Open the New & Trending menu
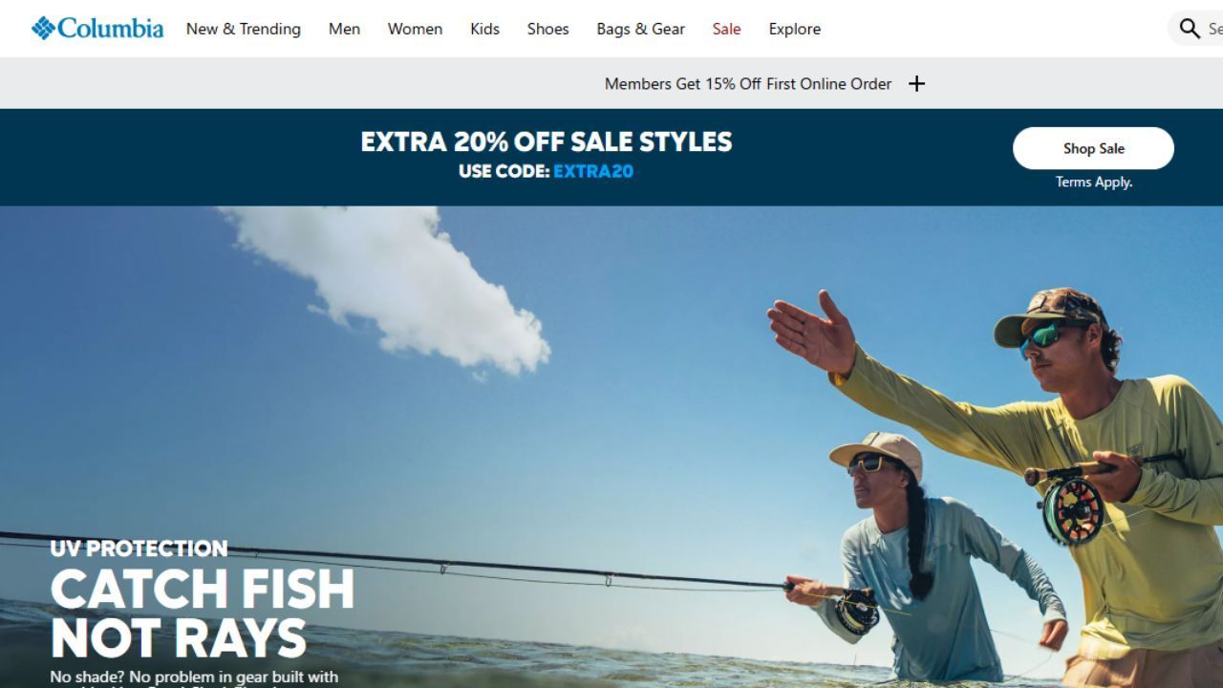 (x=244, y=29)
